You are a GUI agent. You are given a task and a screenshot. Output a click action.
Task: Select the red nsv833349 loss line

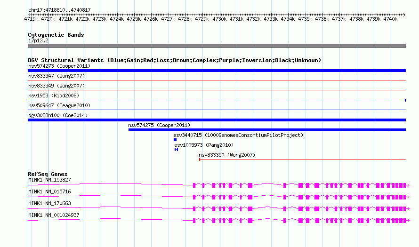217,90
